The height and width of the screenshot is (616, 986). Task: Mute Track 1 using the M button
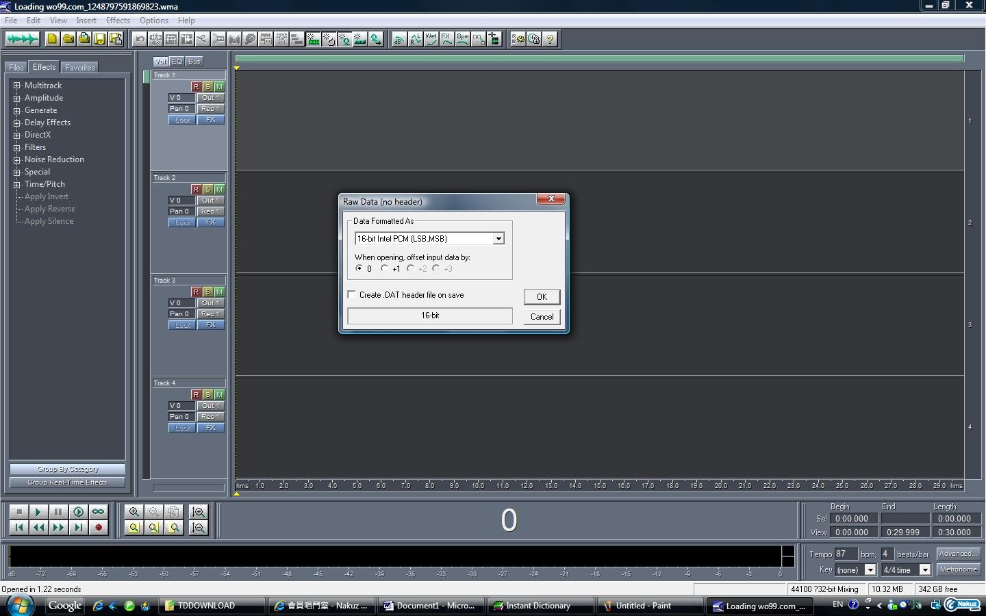(219, 87)
